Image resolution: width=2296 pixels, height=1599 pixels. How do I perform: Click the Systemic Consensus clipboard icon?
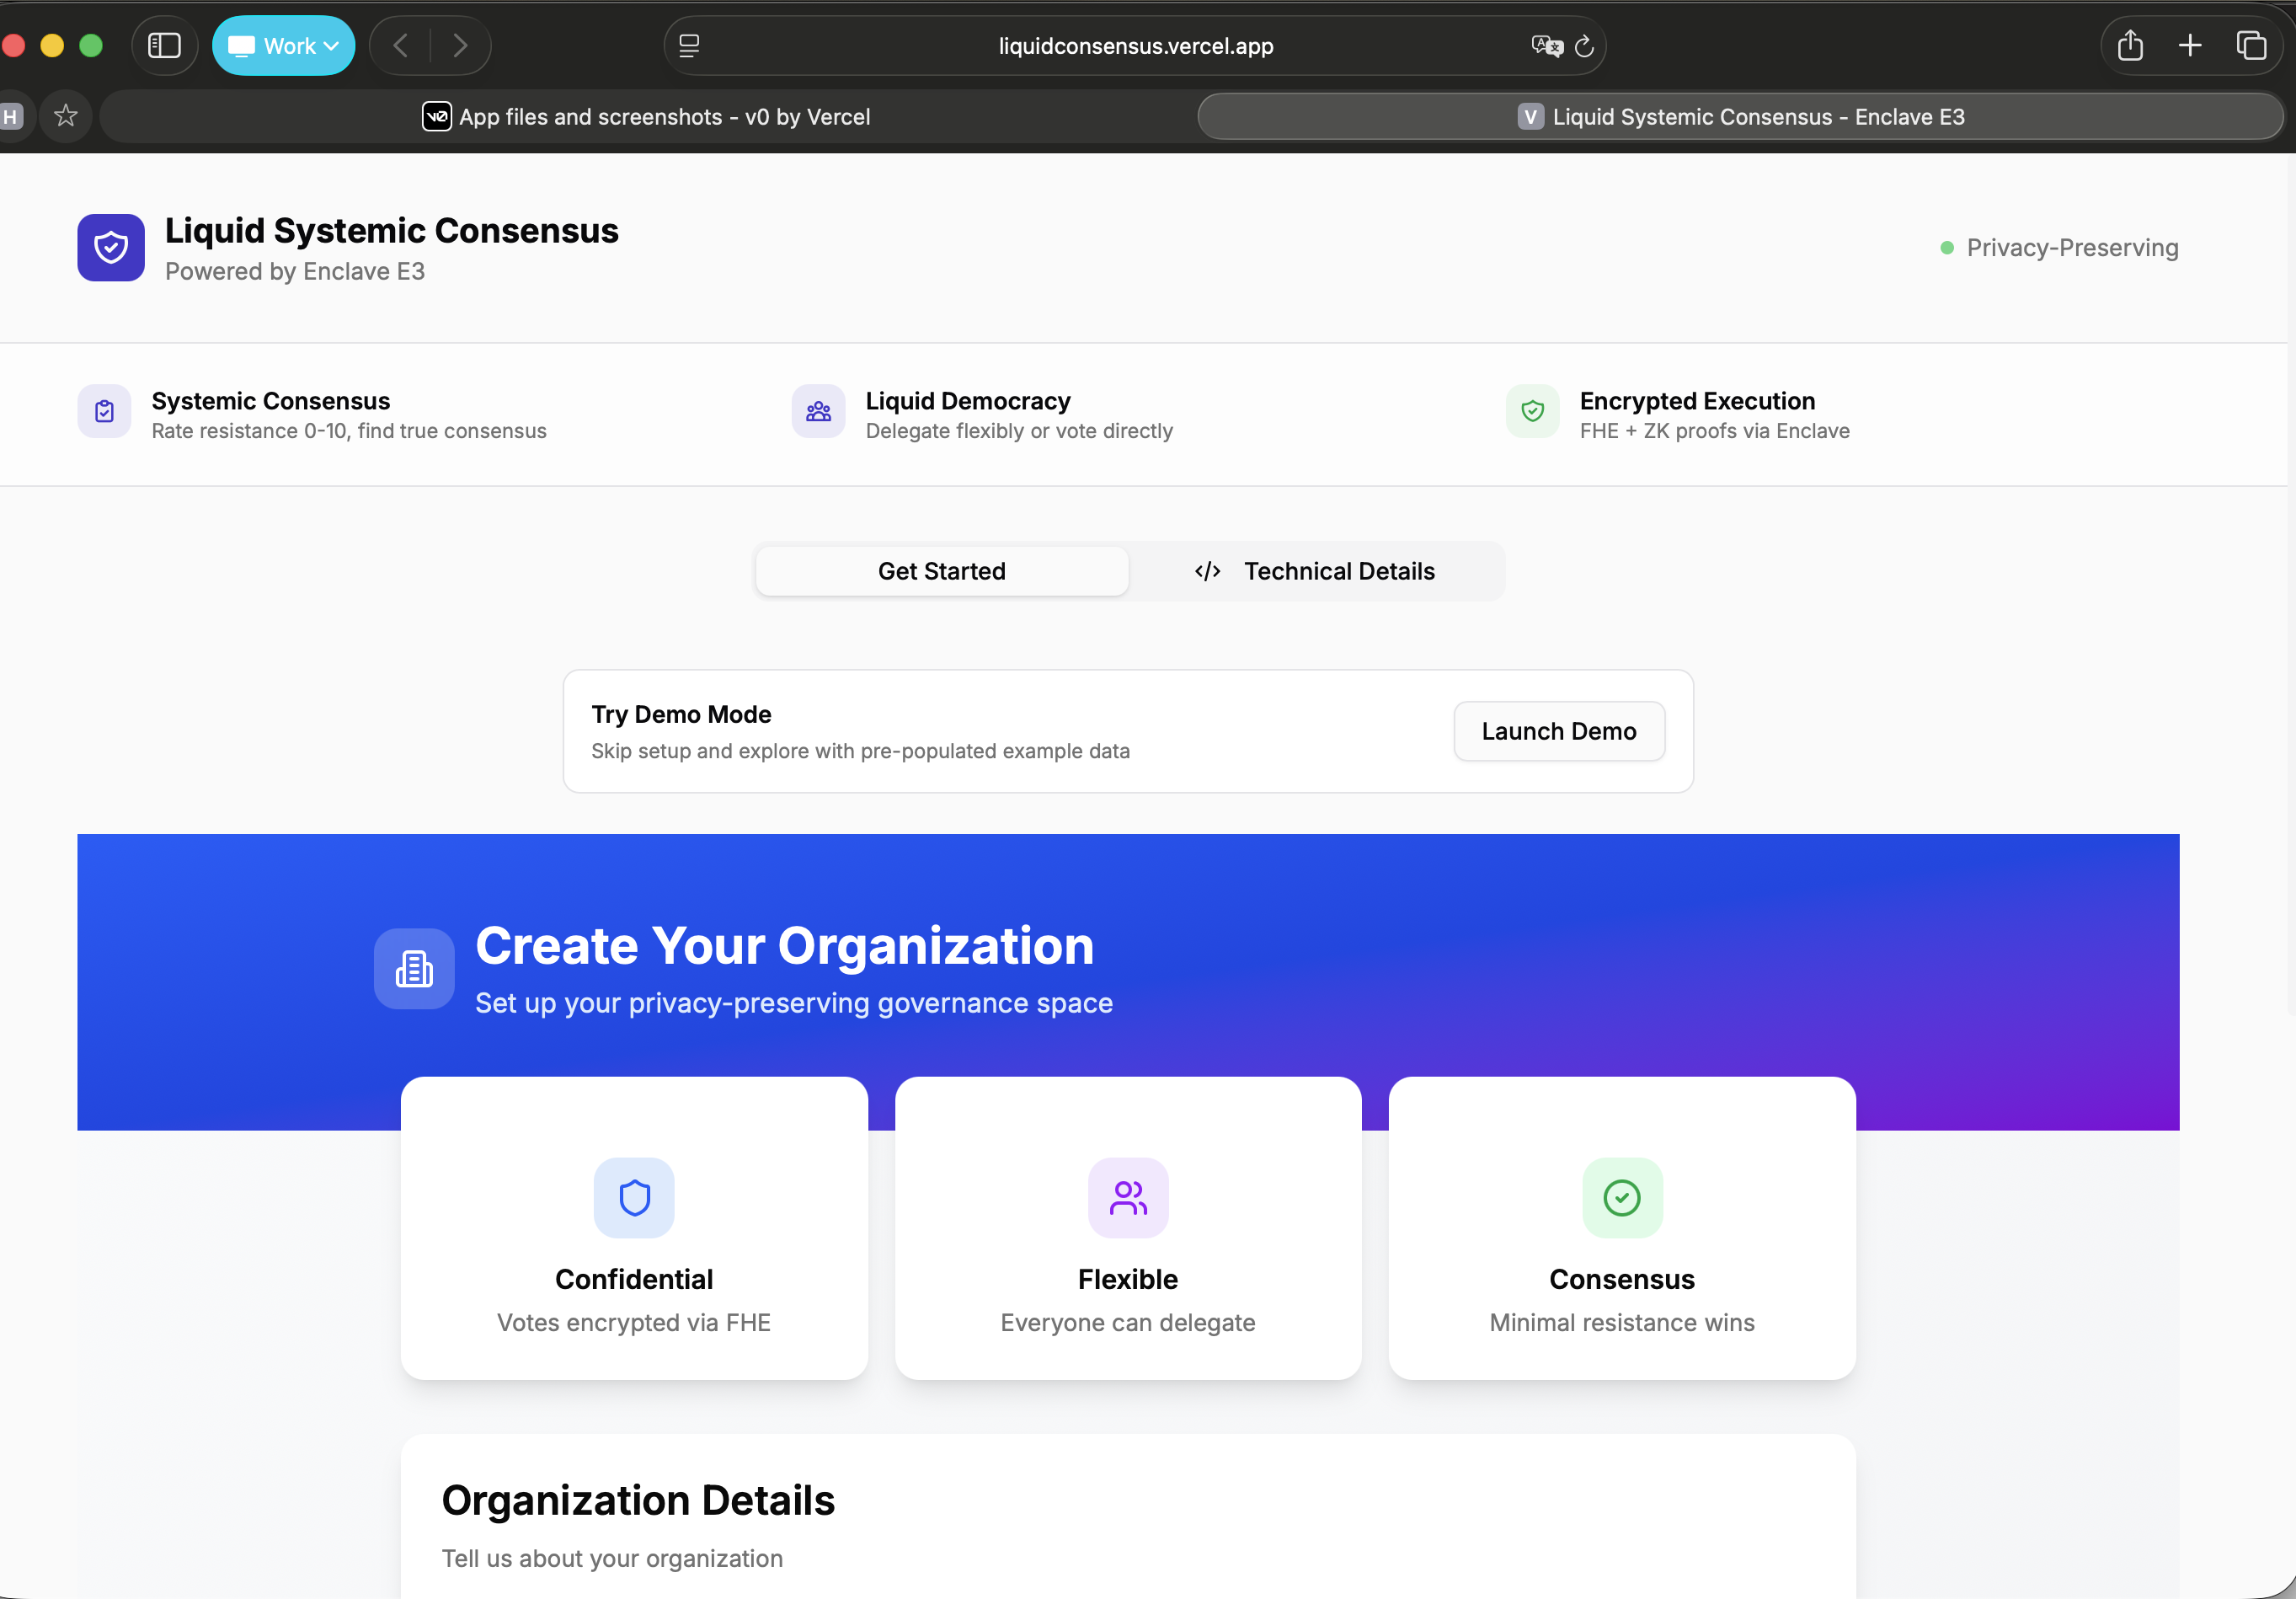tap(105, 411)
